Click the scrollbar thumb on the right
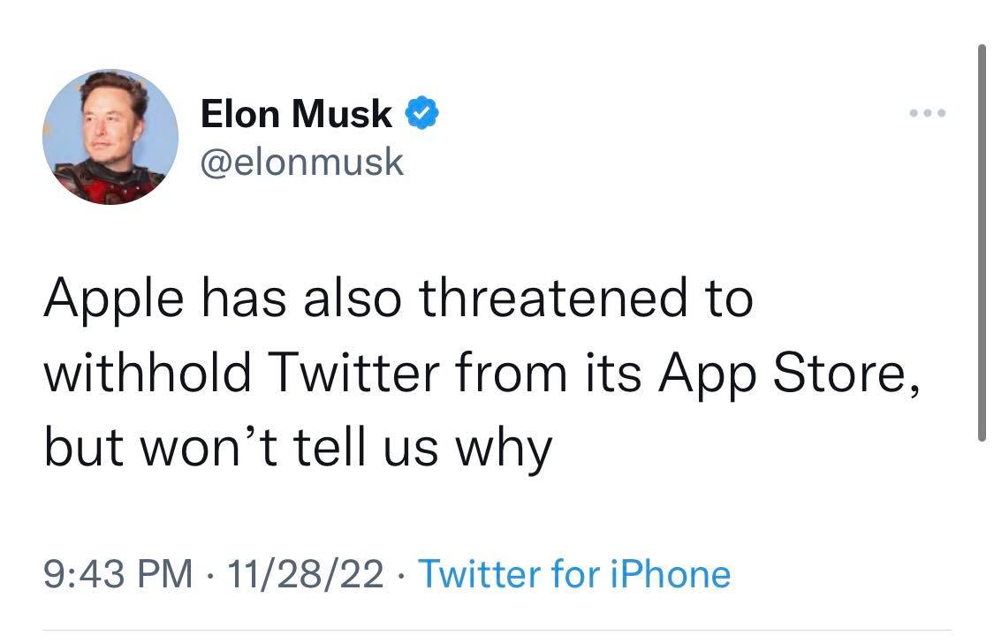 (981, 240)
